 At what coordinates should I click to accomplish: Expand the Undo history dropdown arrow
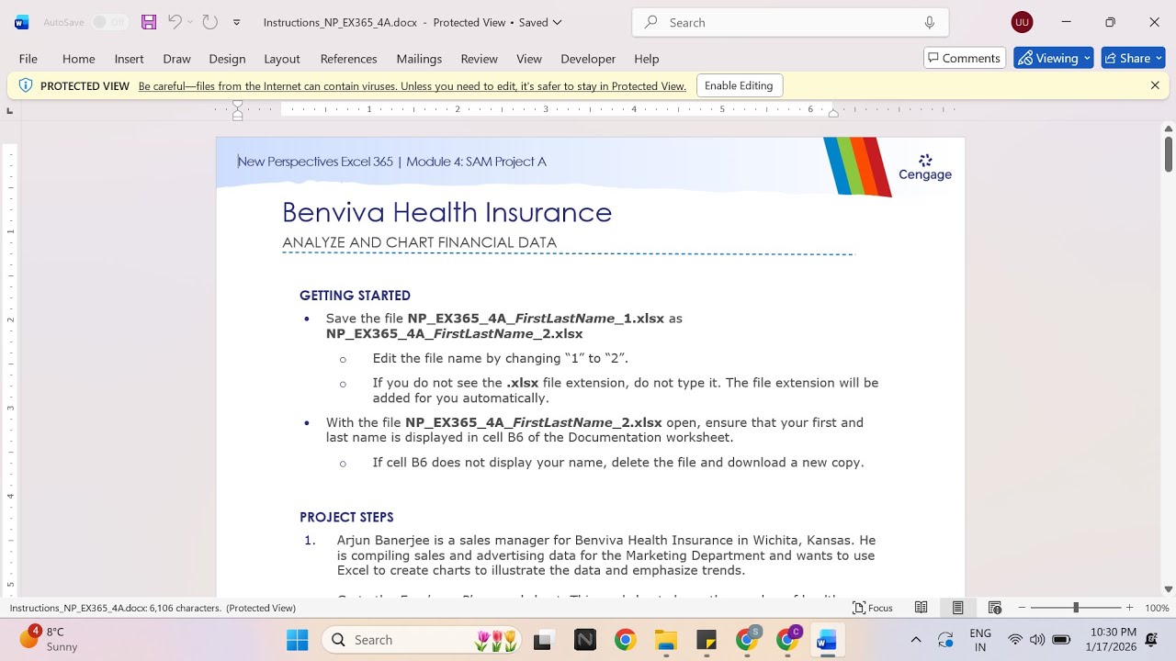190,22
